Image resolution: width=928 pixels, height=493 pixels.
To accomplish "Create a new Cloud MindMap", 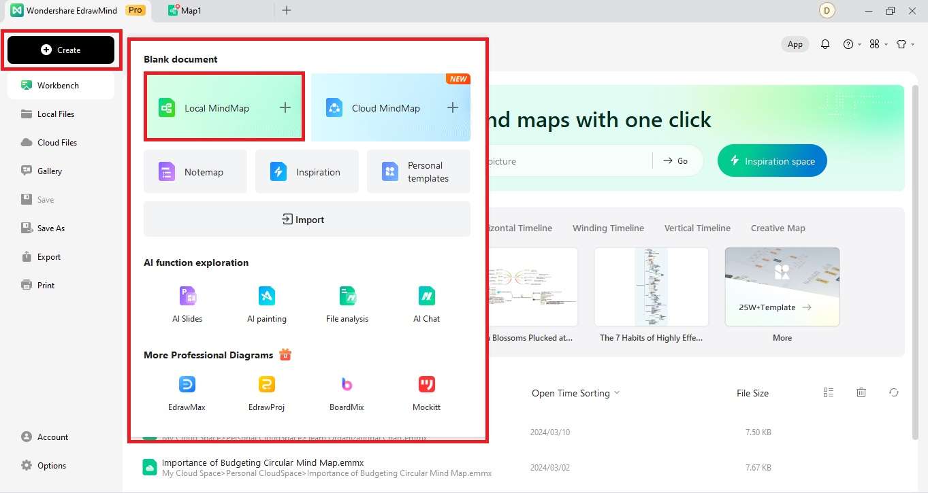I will click(391, 107).
